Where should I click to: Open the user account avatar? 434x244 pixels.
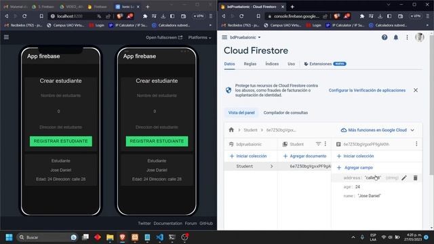click(x=420, y=37)
